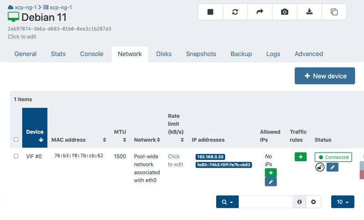Click the New device button
Image resolution: width=364 pixels, height=220 pixels.
(x=324, y=76)
